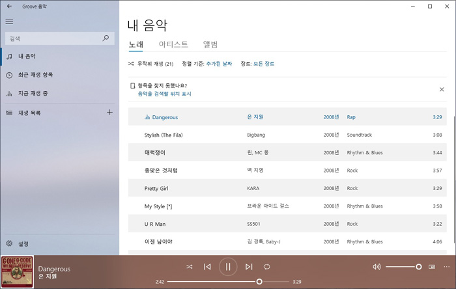Screen dimensions: 456x289
Task: Minimize the Groove window
Action: pyautogui.click(x=412, y=6)
